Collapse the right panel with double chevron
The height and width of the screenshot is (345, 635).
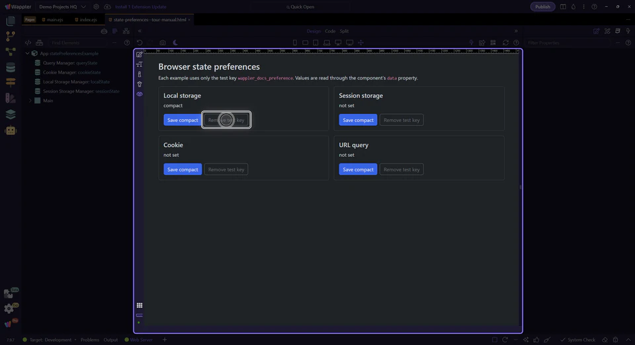coord(516,31)
